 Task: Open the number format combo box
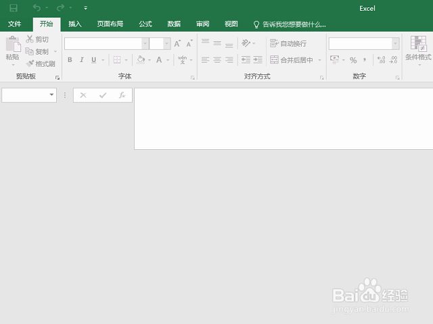364,43
